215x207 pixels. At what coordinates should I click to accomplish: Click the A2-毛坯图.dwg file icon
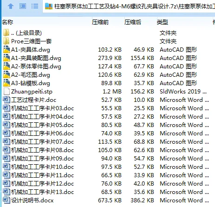pos(7,74)
